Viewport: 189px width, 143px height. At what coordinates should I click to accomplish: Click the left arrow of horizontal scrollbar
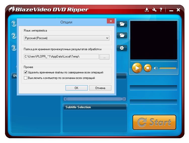[65, 99]
